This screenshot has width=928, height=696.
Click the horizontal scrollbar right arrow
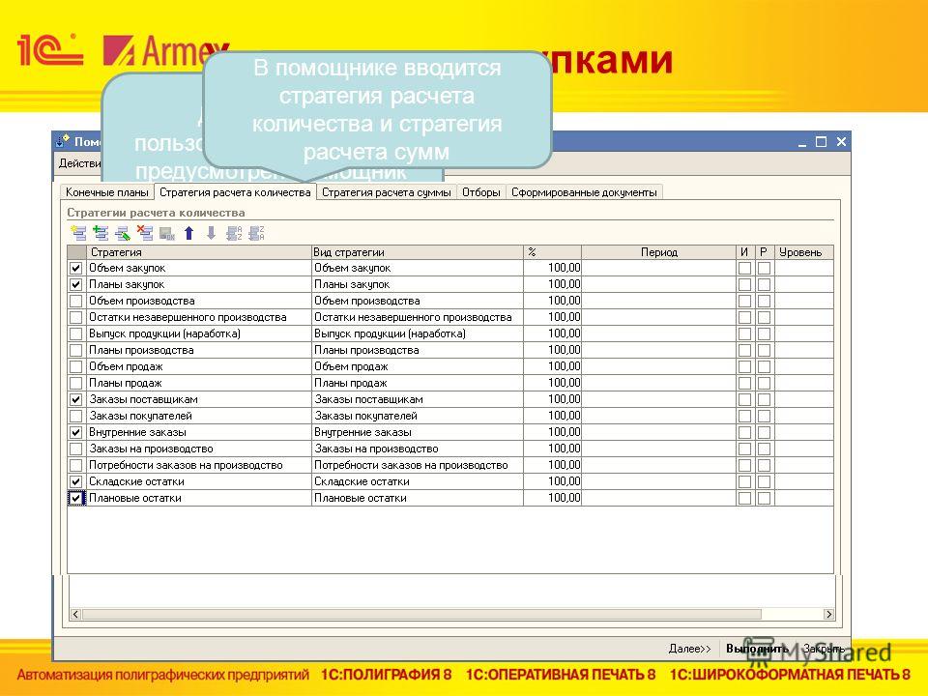pyautogui.click(x=828, y=615)
